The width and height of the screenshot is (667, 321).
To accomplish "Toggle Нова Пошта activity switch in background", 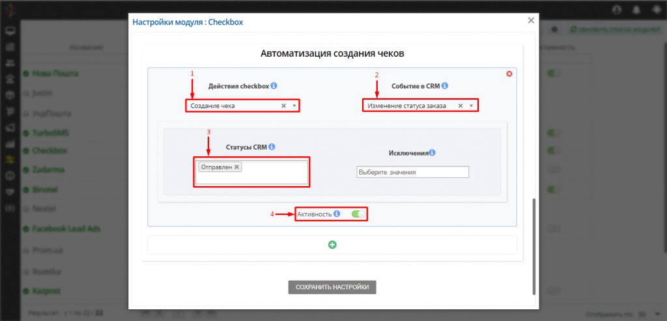I will (x=554, y=74).
